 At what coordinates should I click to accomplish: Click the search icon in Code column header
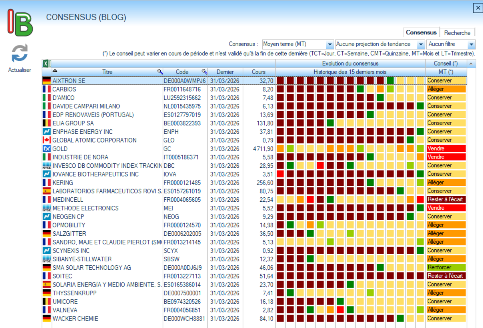click(x=204, y=72)
